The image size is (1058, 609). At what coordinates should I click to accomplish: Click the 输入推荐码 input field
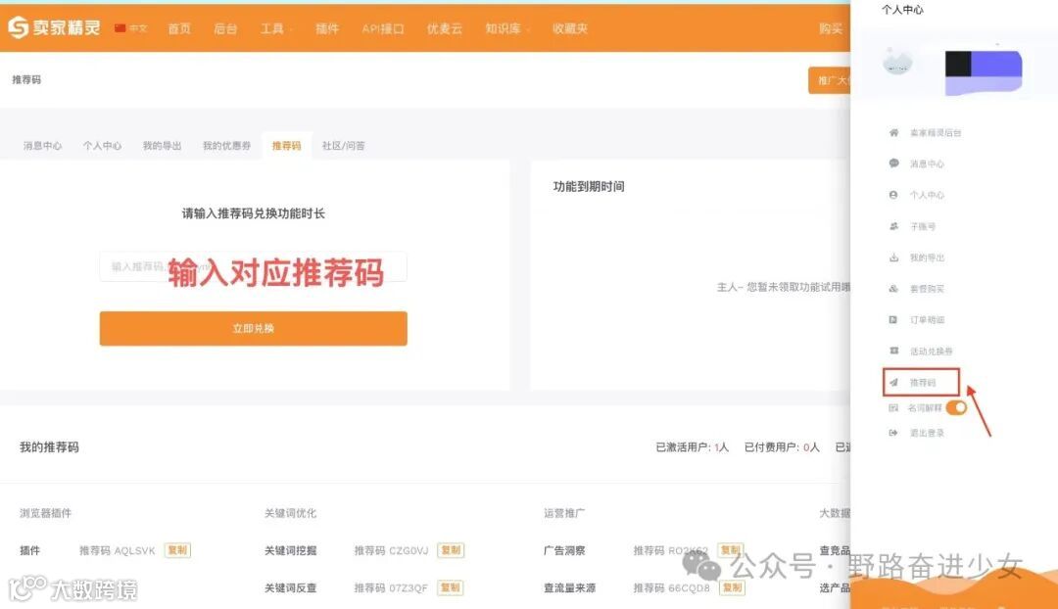[x=253, y=267]
